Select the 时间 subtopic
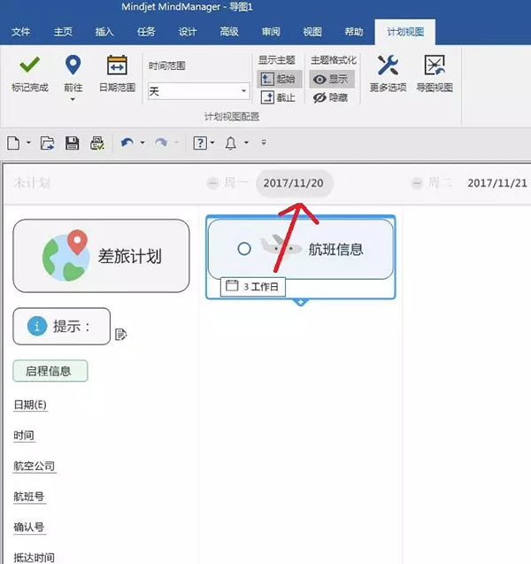The image size is (531, 564). 24,436
